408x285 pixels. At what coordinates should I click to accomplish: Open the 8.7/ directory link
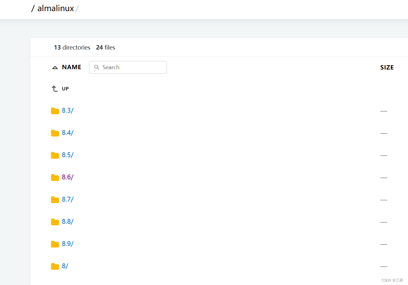tap(68, 199)
